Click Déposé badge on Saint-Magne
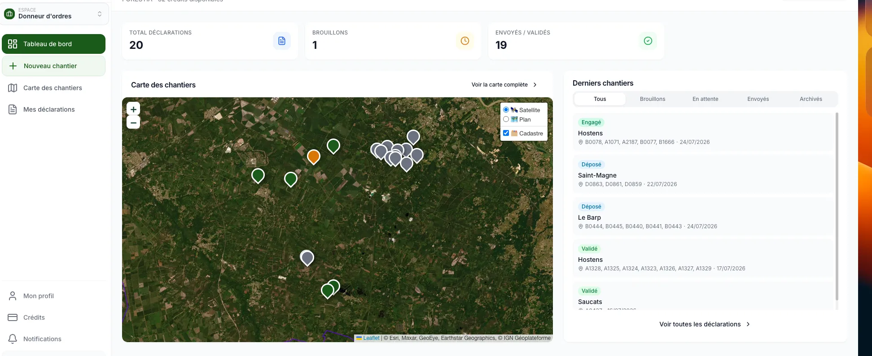Viewport: 872px width, 356px height. pyautogui.click(x=591, y=165)
